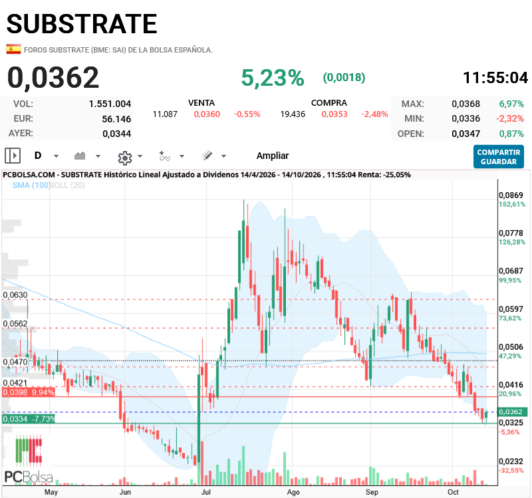Click the Jun label on time axis
This screenshot has height=498, width=532.
point(125,492)
